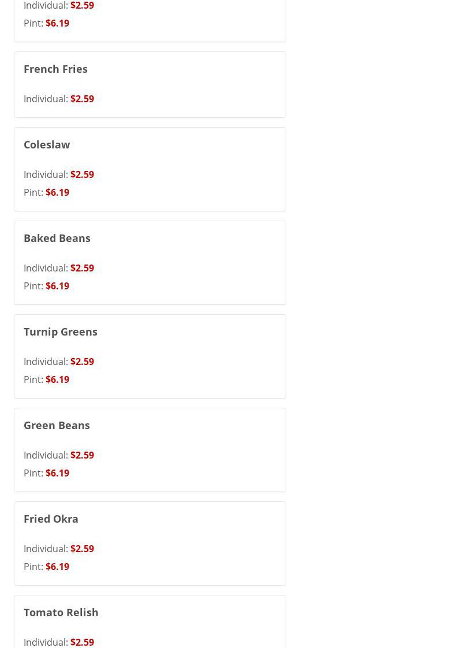
Task: Click Coleslaw's Individual $2.59 price
Action: coord(82,174)
